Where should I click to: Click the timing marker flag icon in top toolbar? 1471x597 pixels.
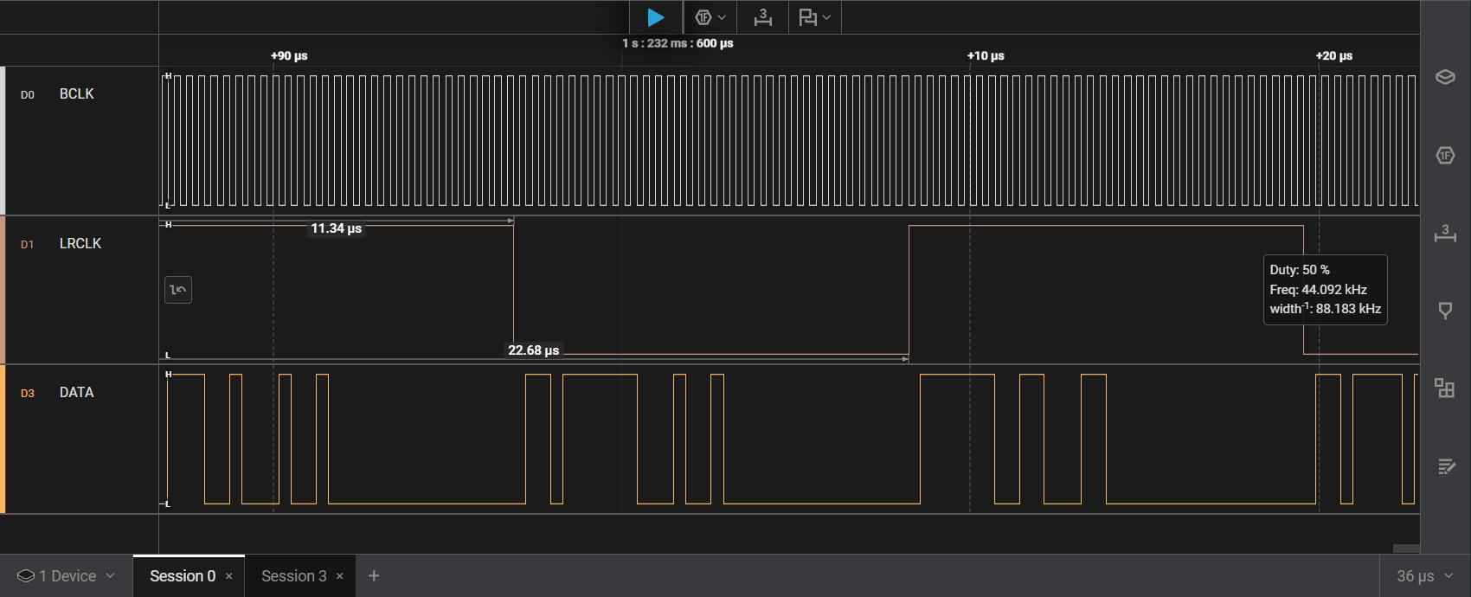click(x=807, y=17)
